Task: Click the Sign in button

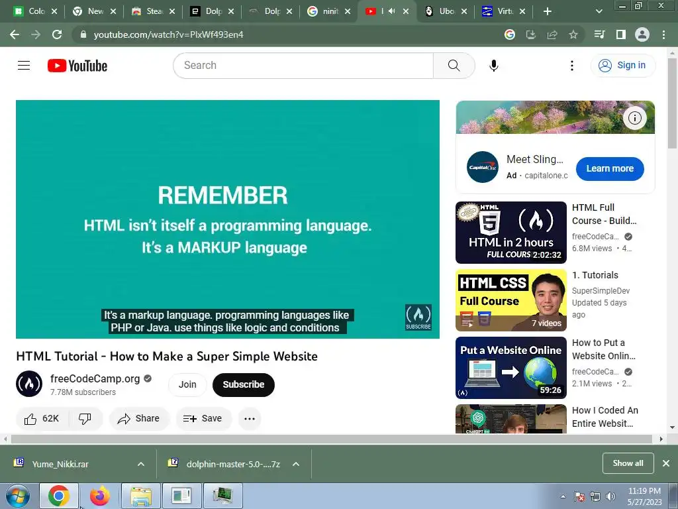Action: 622,66
